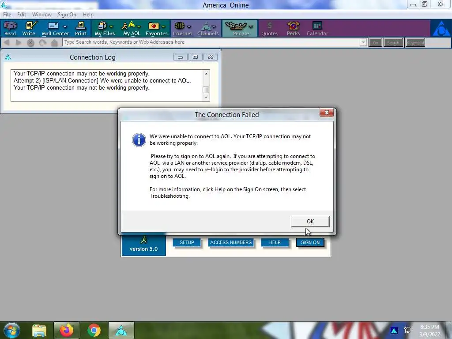452x339 pixels.
Task: Open the address bar history dropdown
Action: (363, 43)
